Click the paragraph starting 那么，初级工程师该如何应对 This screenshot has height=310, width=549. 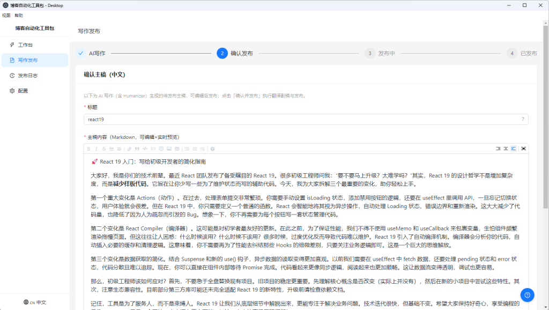(305, 285)
